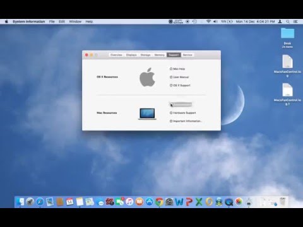Open the OS X Support link
303x227 pixels.
(180, 85)
